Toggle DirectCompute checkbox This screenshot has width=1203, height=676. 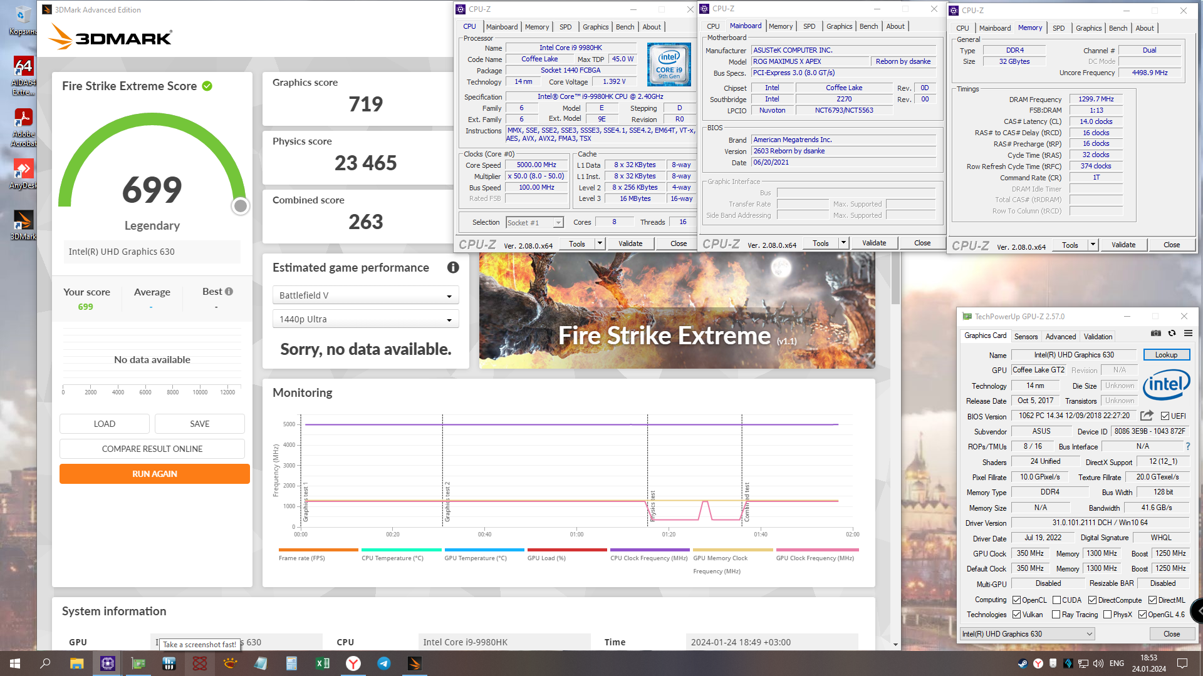click(x=1092, y=600)
